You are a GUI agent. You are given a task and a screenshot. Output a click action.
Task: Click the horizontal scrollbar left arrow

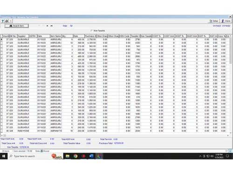(x=2, y=135)
